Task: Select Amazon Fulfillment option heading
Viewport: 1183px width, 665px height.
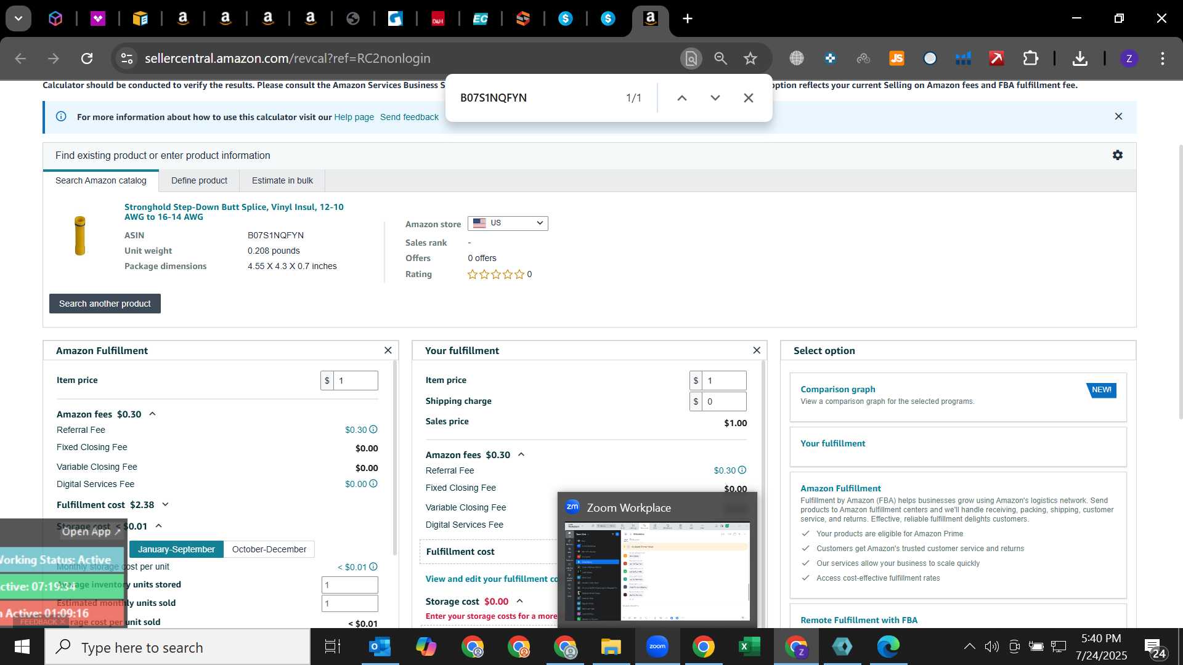Action: tap(840, 488)
